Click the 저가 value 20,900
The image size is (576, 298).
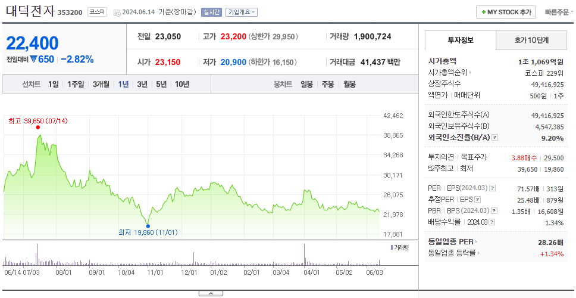233,62
